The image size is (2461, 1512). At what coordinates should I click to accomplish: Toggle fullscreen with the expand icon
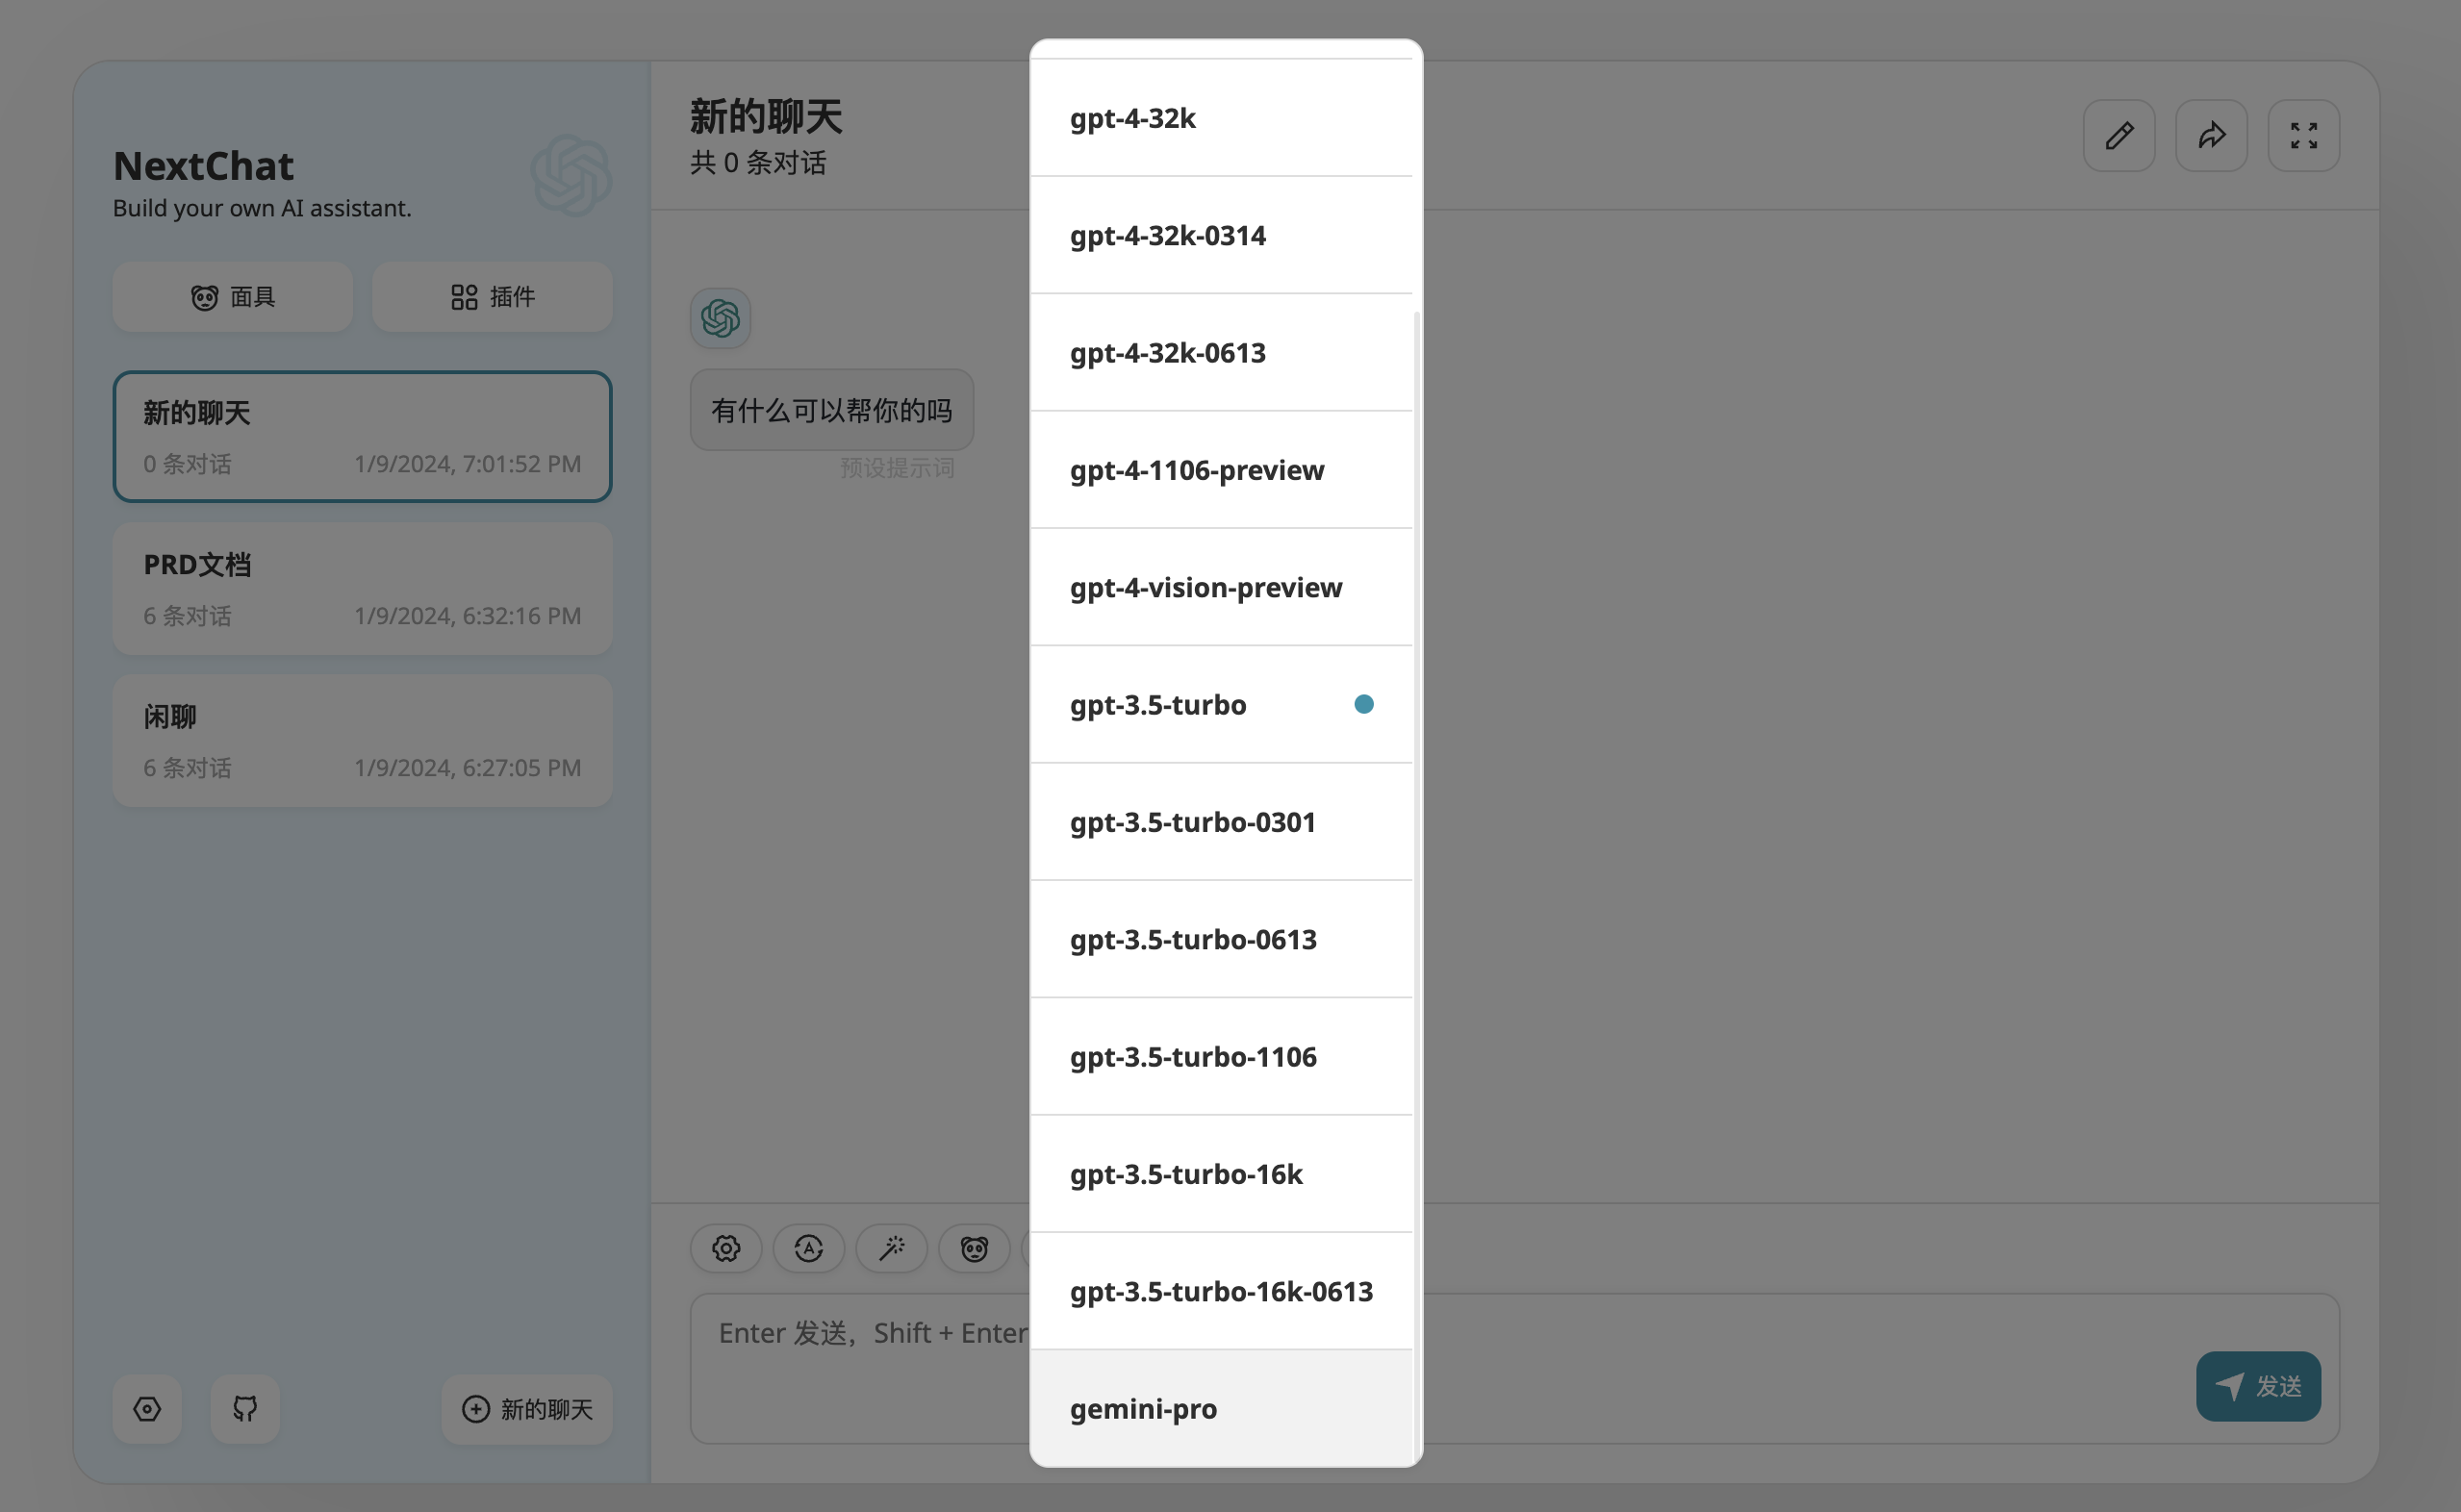2303,135
